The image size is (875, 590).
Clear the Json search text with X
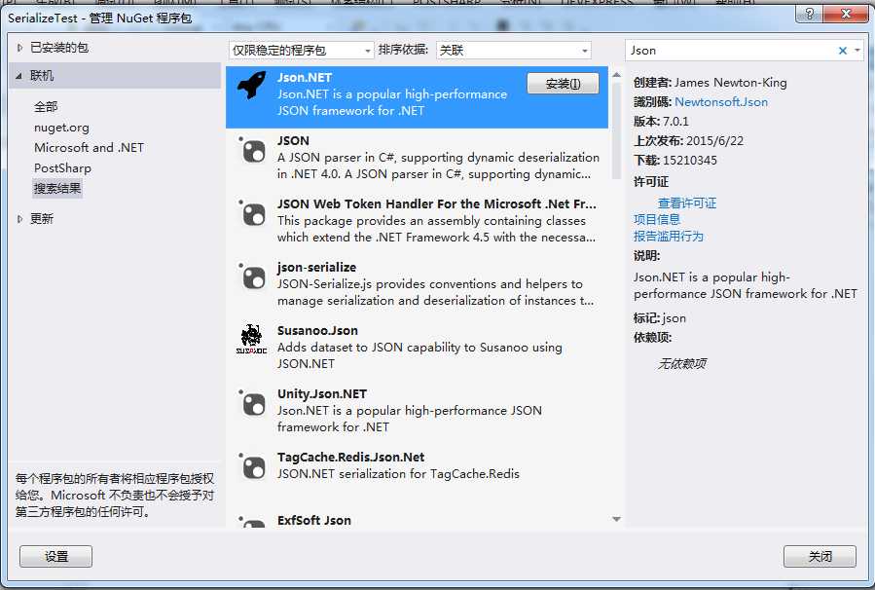843,51
